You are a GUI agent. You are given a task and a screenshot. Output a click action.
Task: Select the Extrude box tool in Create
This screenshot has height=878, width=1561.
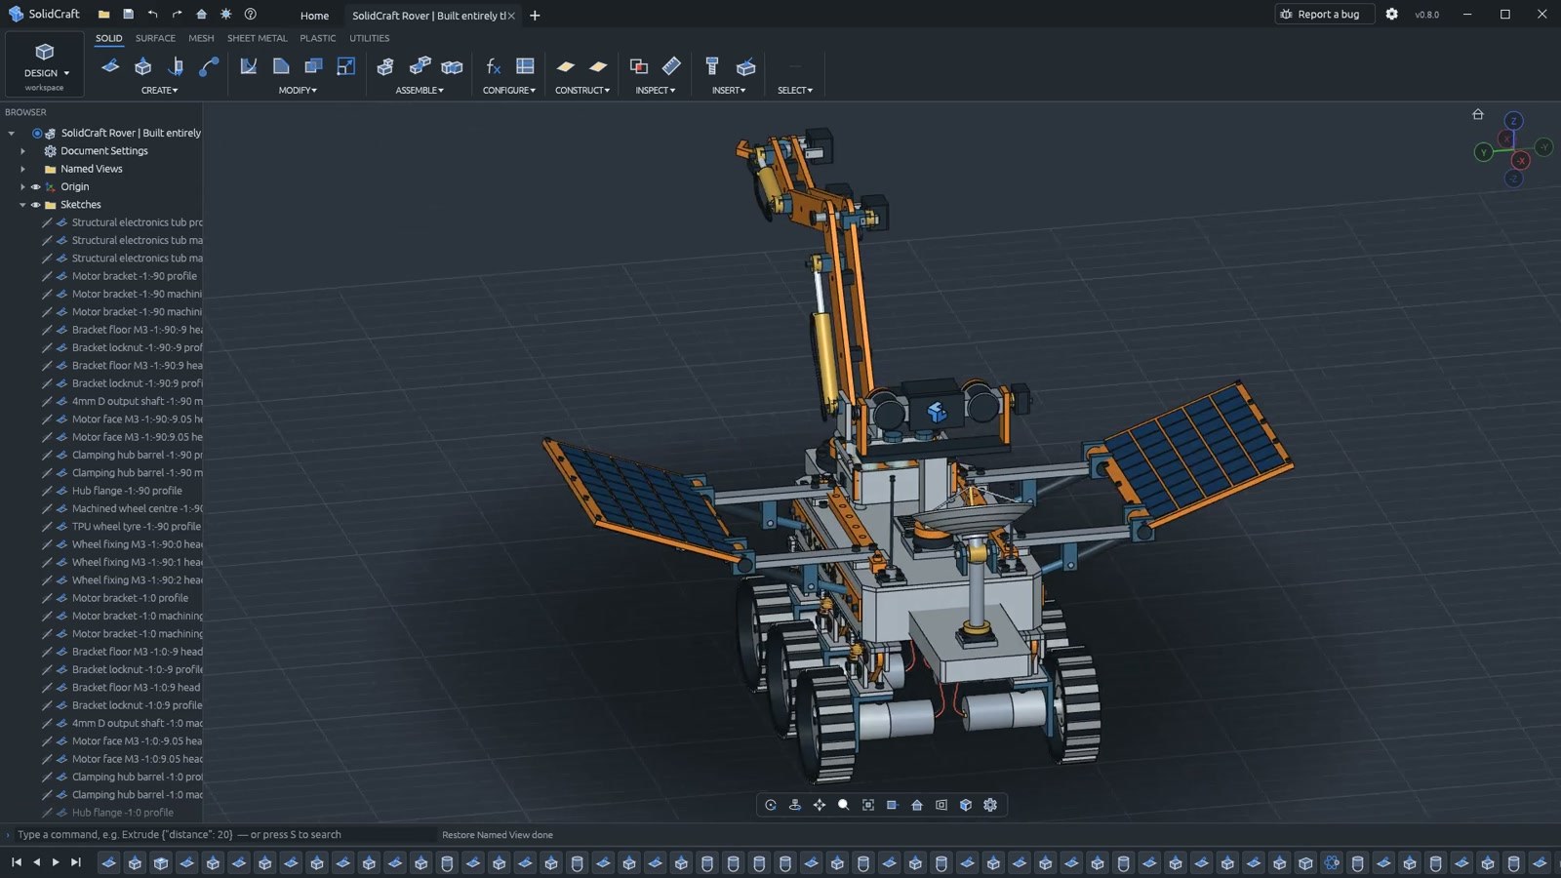coord(143,66)
